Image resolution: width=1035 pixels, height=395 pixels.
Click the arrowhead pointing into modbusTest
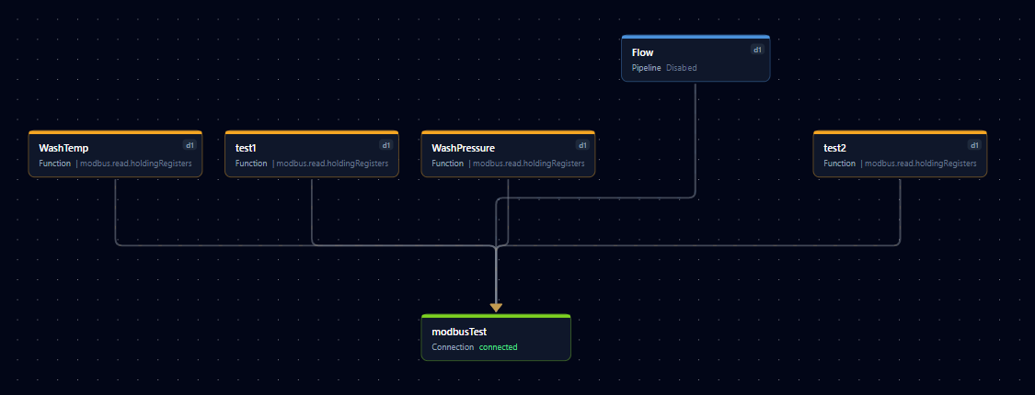pyautogui.click(x=496, y=307)
